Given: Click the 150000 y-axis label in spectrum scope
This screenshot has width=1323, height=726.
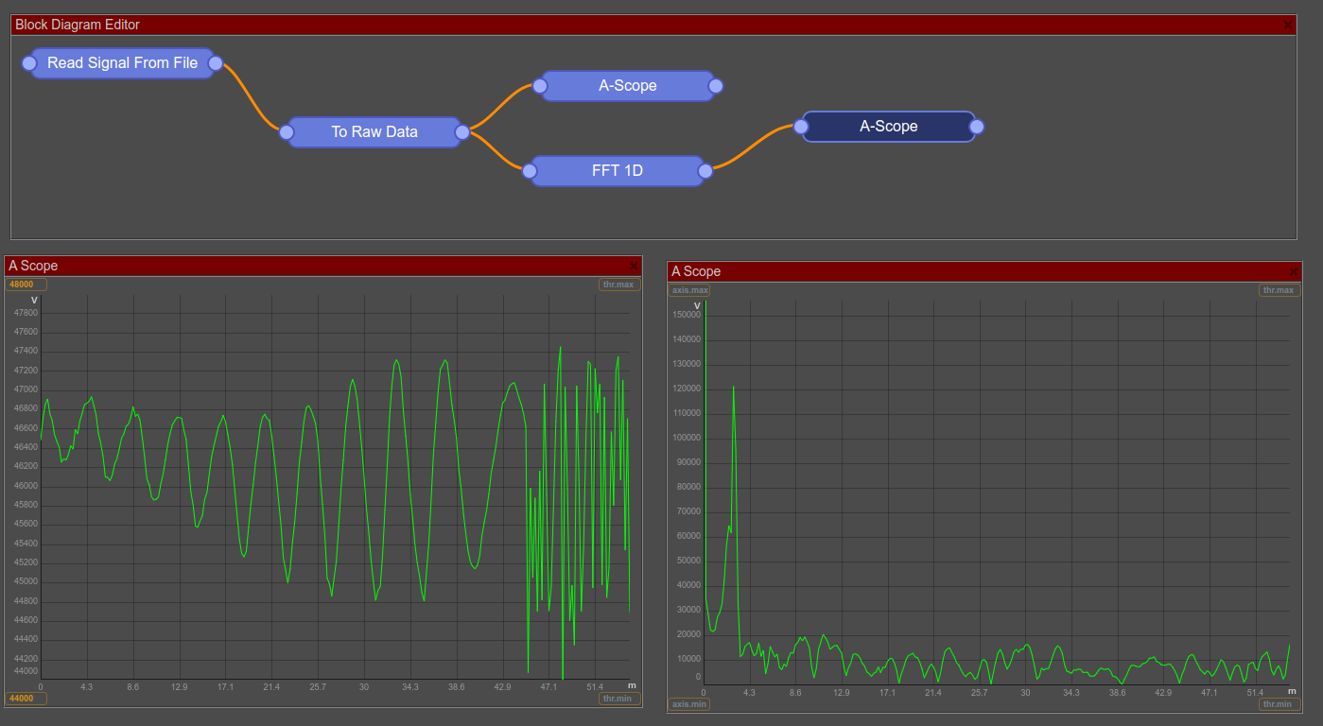Looking at the screenshot, I should [687, 315].
